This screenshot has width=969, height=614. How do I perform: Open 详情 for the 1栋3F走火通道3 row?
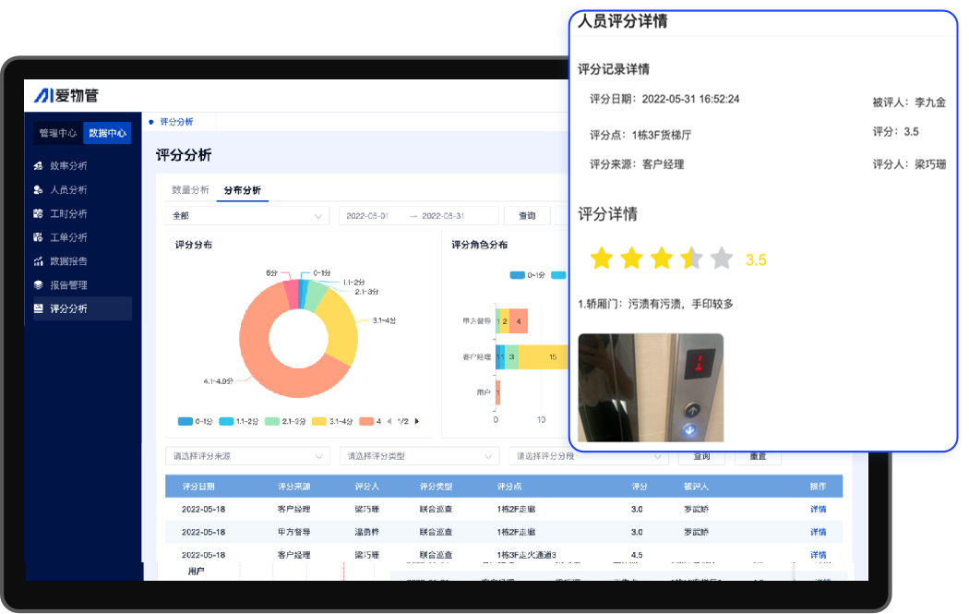(x=819, y=555)
